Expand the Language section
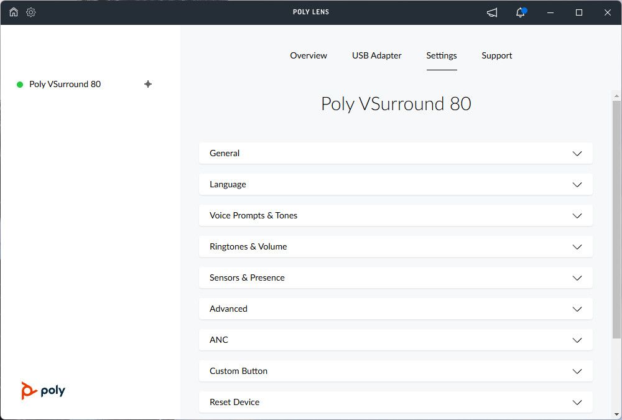Image resolution: width=622 pixels, height=420 pixels. 396,184
